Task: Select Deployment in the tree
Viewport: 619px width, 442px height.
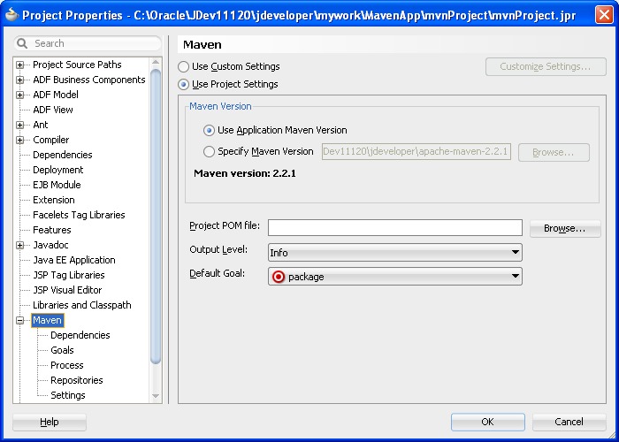Action: (58, 170)
